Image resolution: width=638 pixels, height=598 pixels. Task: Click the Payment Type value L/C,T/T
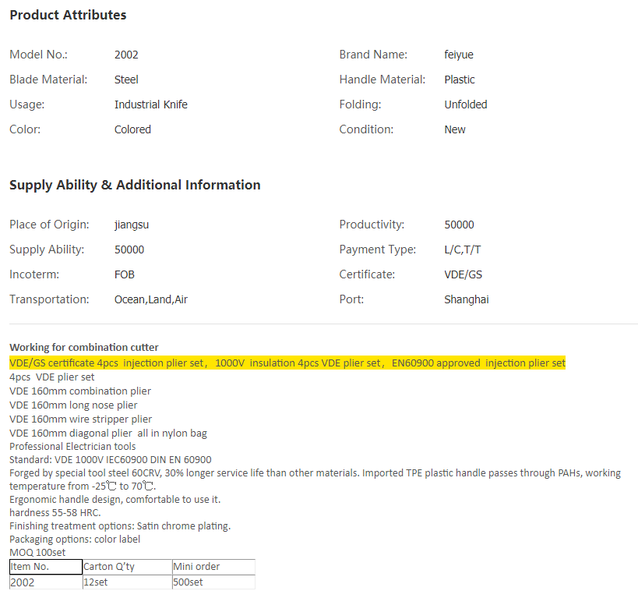(463, 249)
